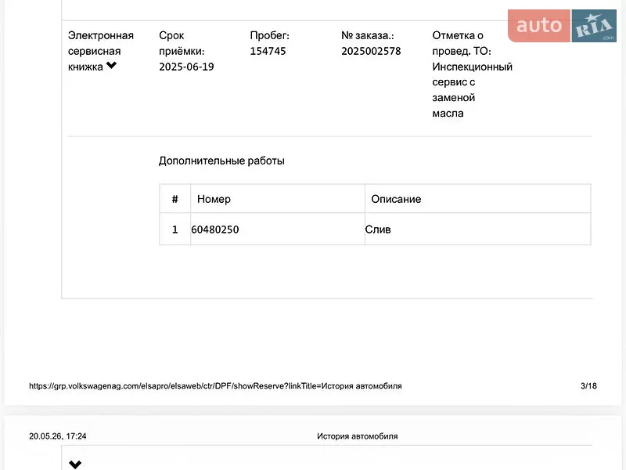Click the Слив description cell
The height and width of the screenshot is (470, 626).
tap(478, 229)
